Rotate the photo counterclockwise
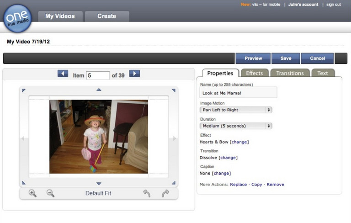The image size is (351, 223). coord(147,193)
